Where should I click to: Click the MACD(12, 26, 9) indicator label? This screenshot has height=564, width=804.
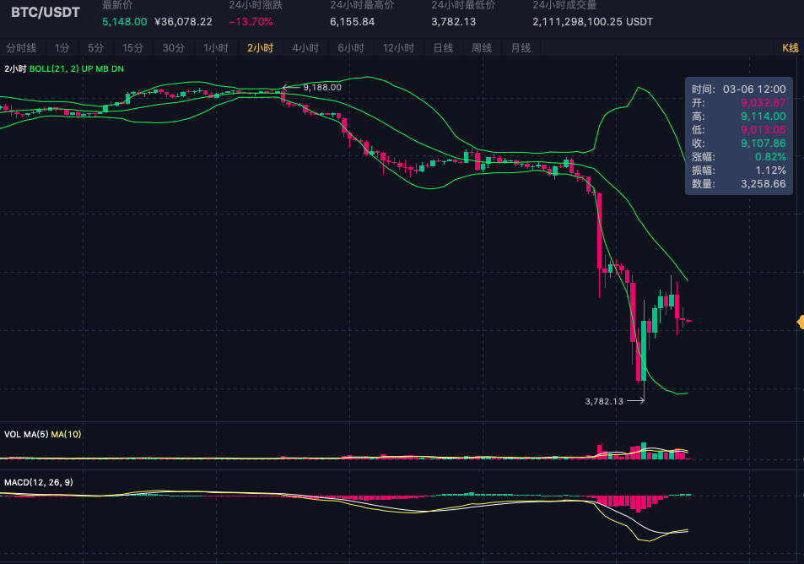point(39,482)
